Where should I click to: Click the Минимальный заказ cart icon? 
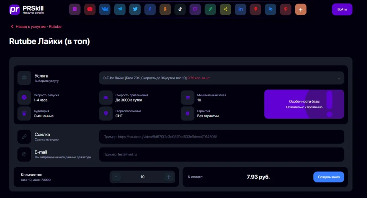tap(187, 97)
